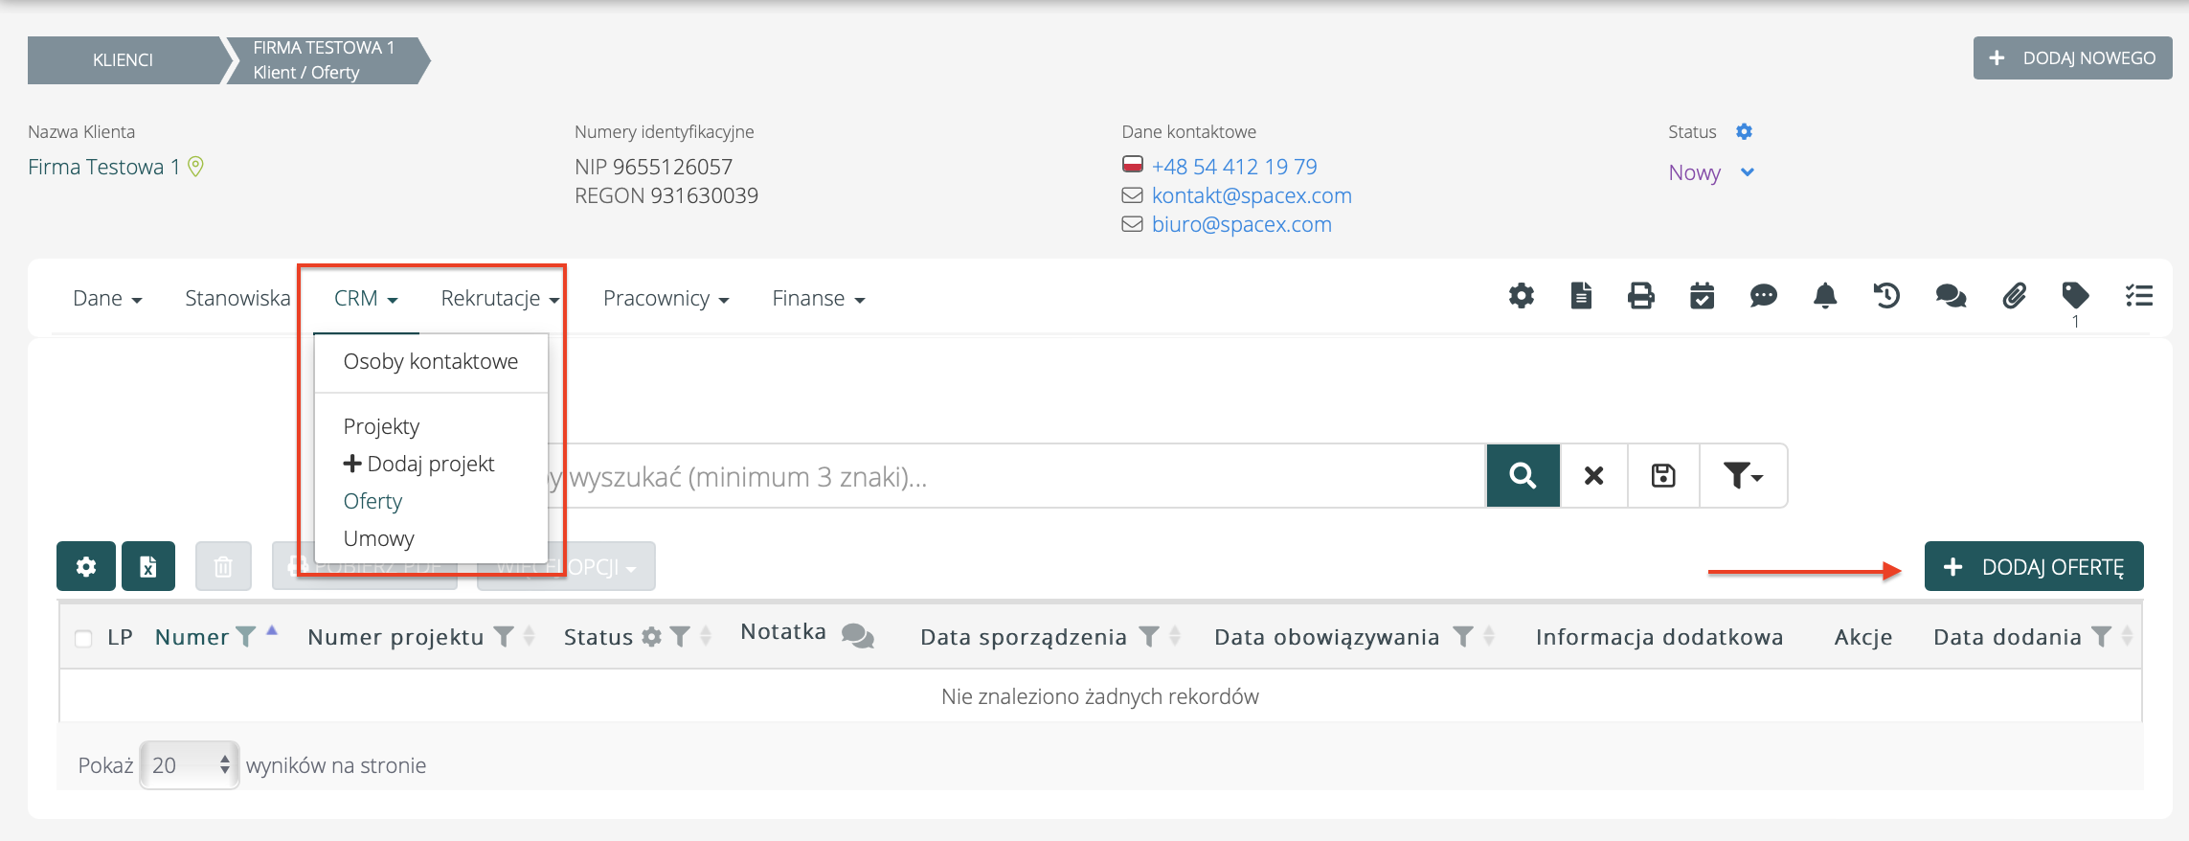Screen dimensions: 2189x841
Task: Expand the filter funnel dropdown
Action: [x=1743, y=476]
